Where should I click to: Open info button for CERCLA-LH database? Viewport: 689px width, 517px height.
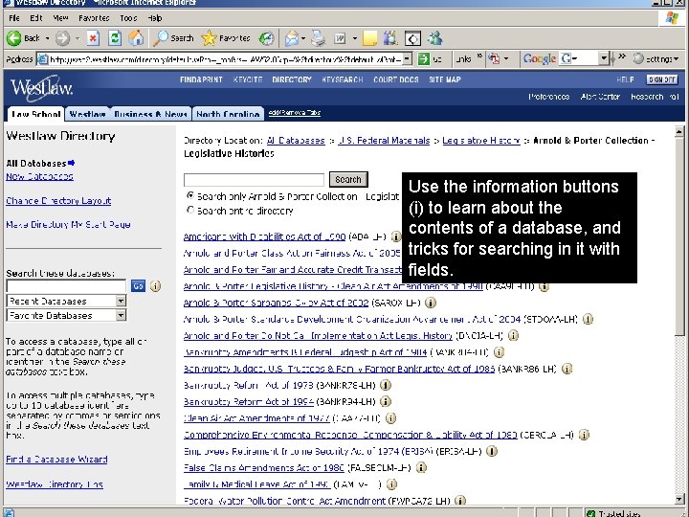(584, 435)
